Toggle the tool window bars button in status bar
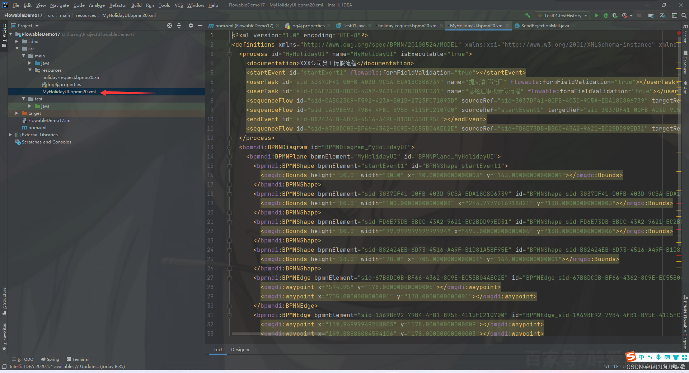The image size is (689, 373). point(4,366)
